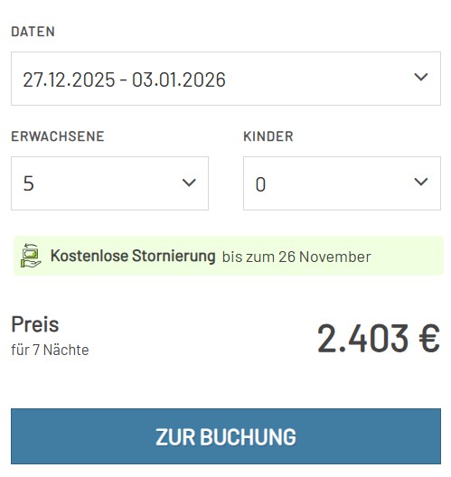Click the Kostenlose Stornierung bold text
This screenshot has height=477, width=451.
(x=133, y=256)
